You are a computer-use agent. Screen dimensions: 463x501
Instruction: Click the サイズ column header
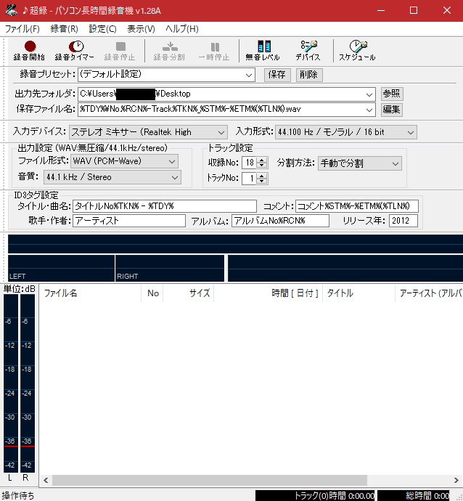pos(189,293)
